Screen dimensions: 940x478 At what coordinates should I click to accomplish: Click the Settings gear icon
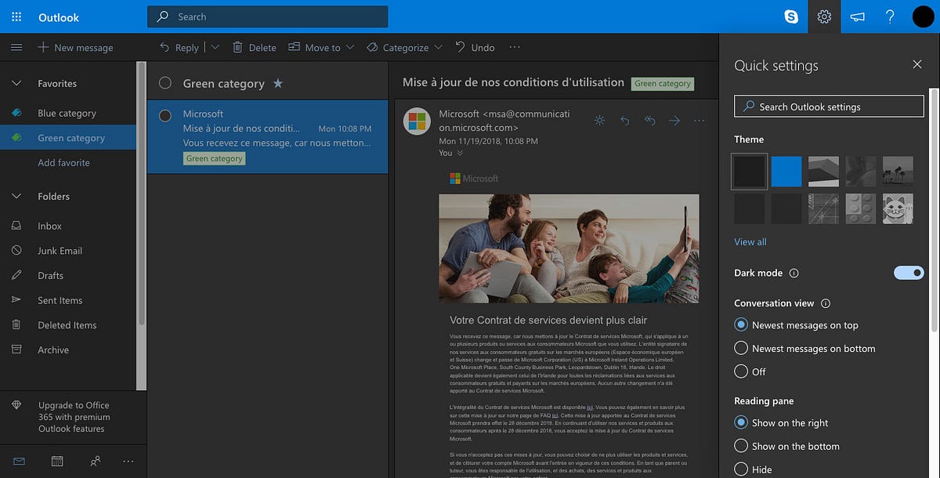pos(824,16)
